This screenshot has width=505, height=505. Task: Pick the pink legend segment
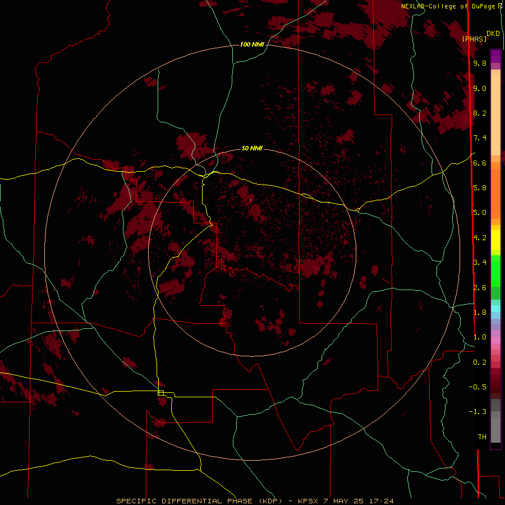pyautogui.click(x=495, y=340)
